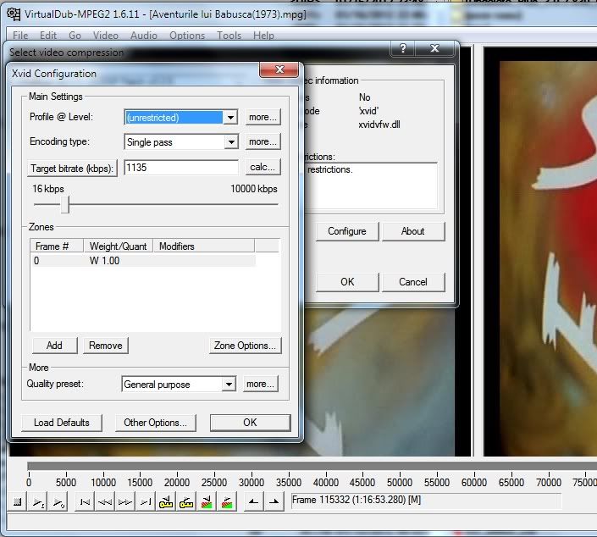Viewport: 597px width, 537px height.
Task: Open the Video menu
Action: pyautogui.click(x=105, y=36)
